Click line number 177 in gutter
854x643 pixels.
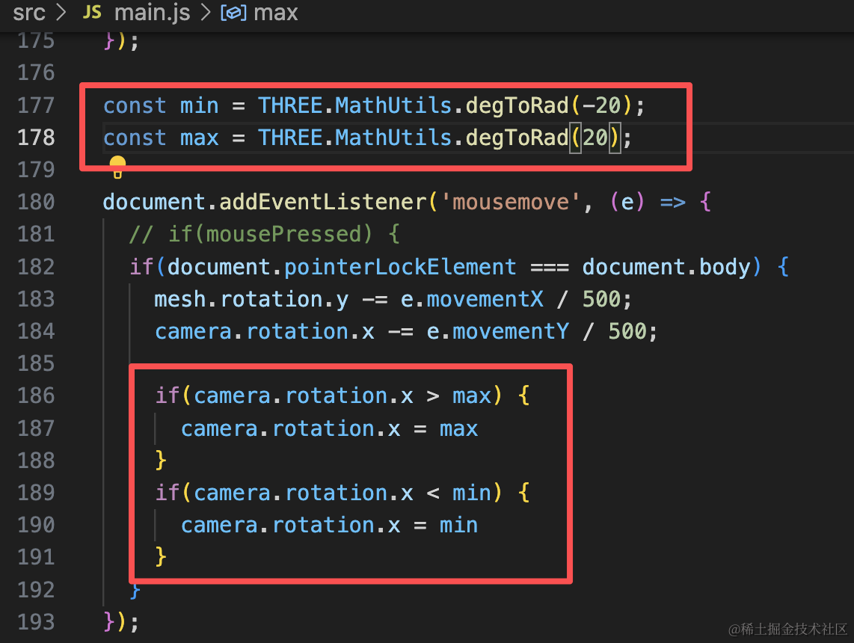pos(36,105)
